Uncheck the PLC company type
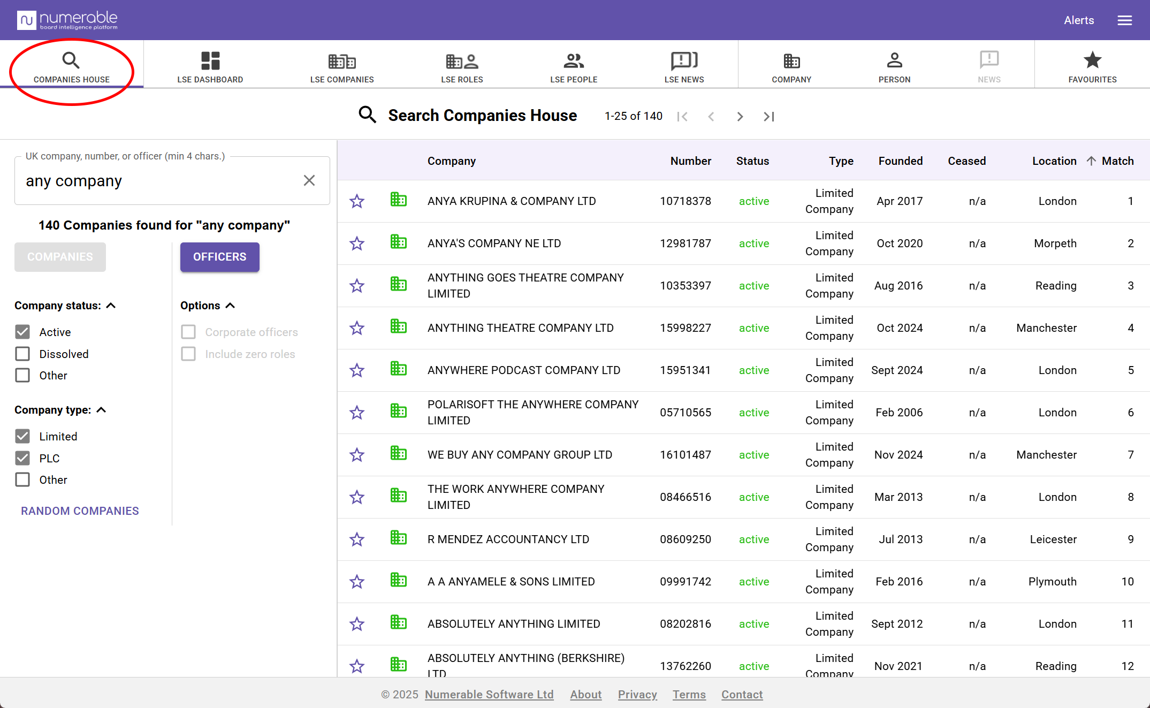The image size is (1150, 708). [22, 458]
